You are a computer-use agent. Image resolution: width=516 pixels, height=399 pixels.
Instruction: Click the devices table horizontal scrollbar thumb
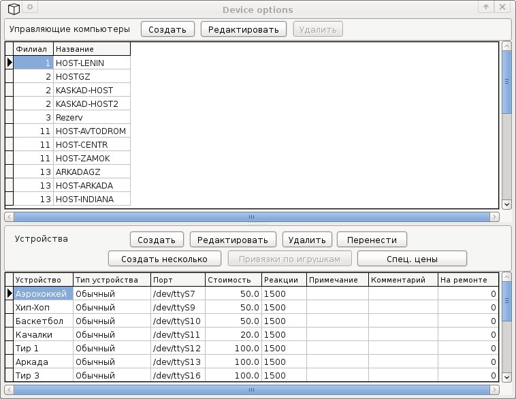tap(252, 390)
